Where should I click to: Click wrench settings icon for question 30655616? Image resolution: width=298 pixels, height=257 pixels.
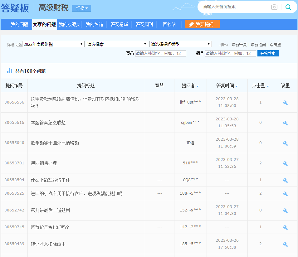click(285, 123)
